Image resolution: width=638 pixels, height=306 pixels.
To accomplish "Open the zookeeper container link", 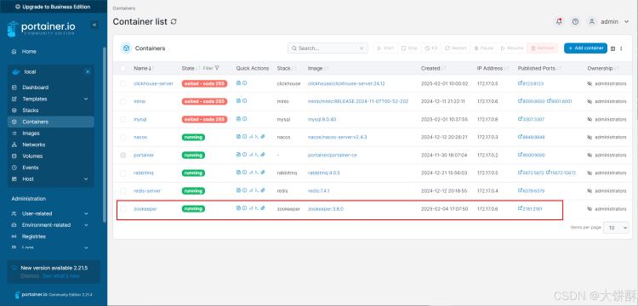I will (x=145, y=209).
